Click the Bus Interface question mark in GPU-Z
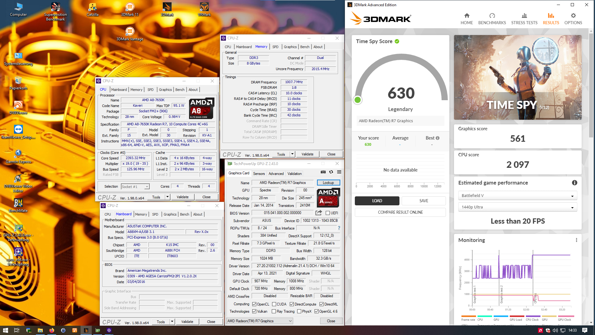Image resolution: width=595 pixels, height=335 pixels. click(x=339, y=228)
